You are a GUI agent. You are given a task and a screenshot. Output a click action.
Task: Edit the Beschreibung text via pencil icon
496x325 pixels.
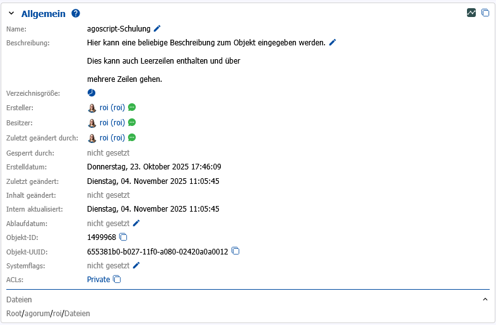[333, 42]
